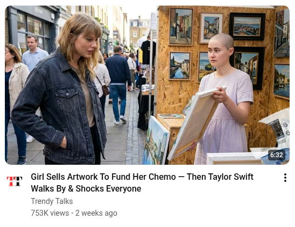Click the man in light blue polo shirt

[x=34, y=54]
